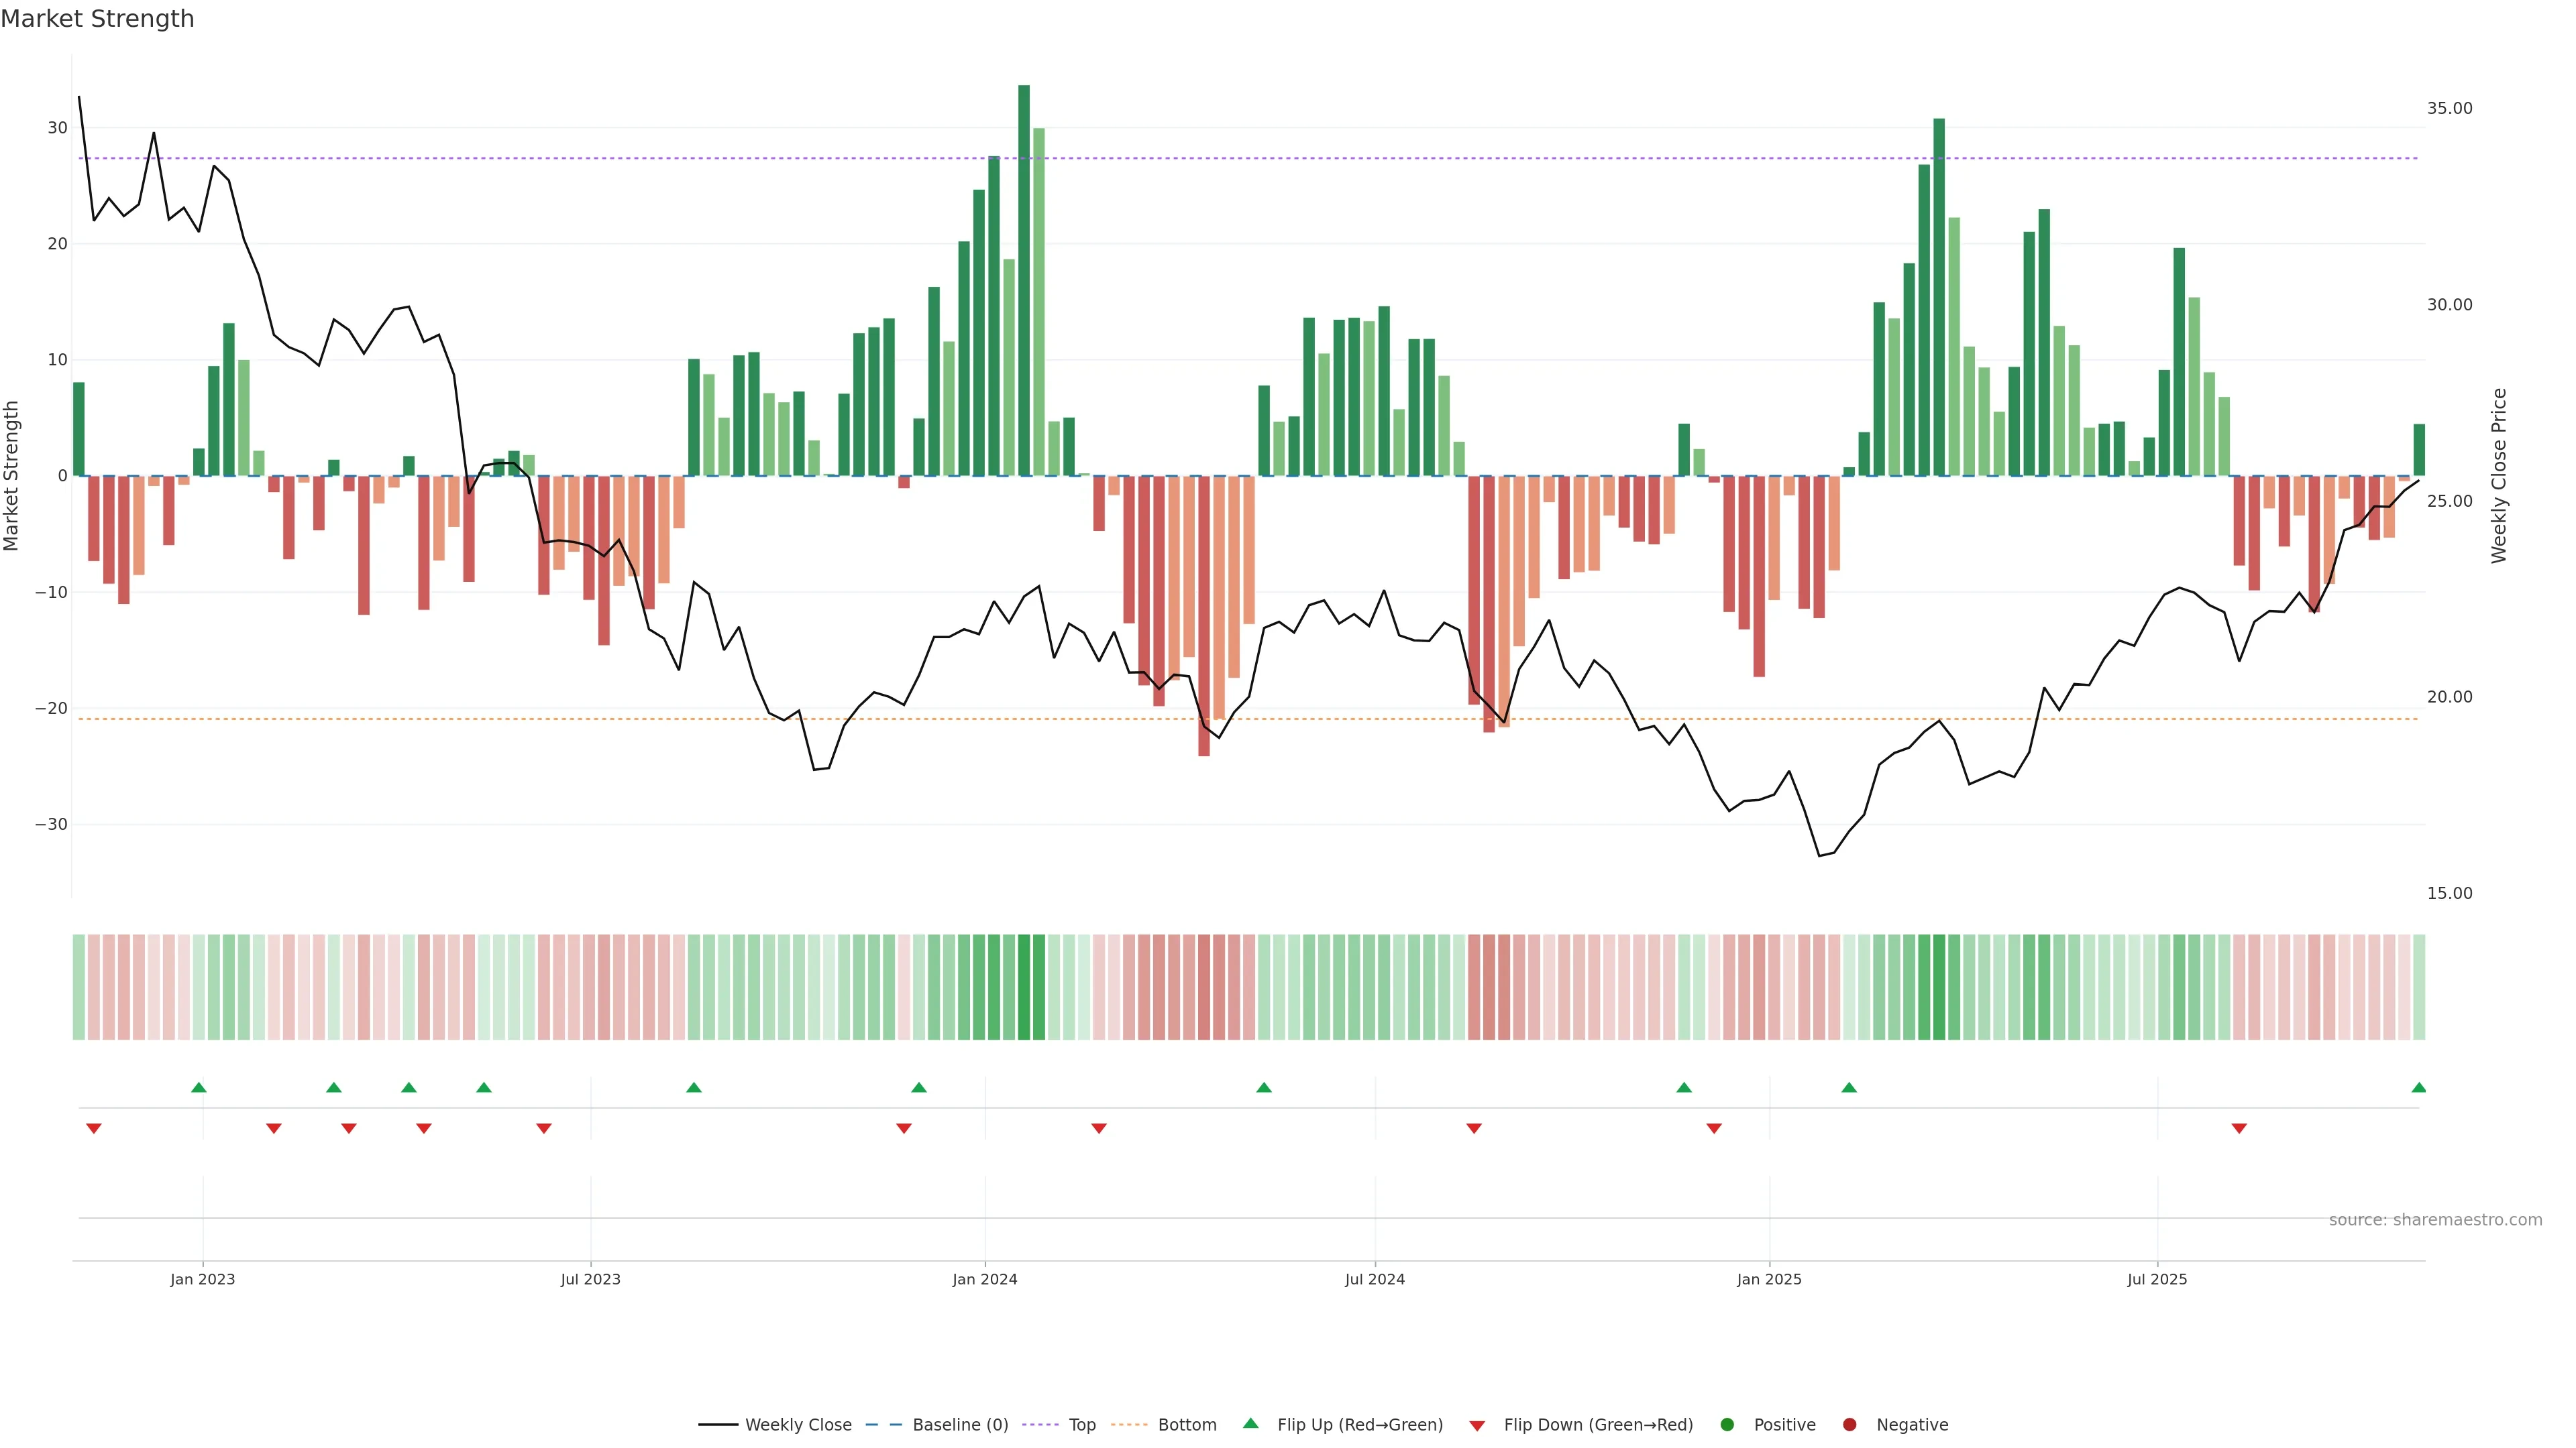2576x1448 pixels.
Task: Click the Market Strength chart title
Action: coord(98,19)
